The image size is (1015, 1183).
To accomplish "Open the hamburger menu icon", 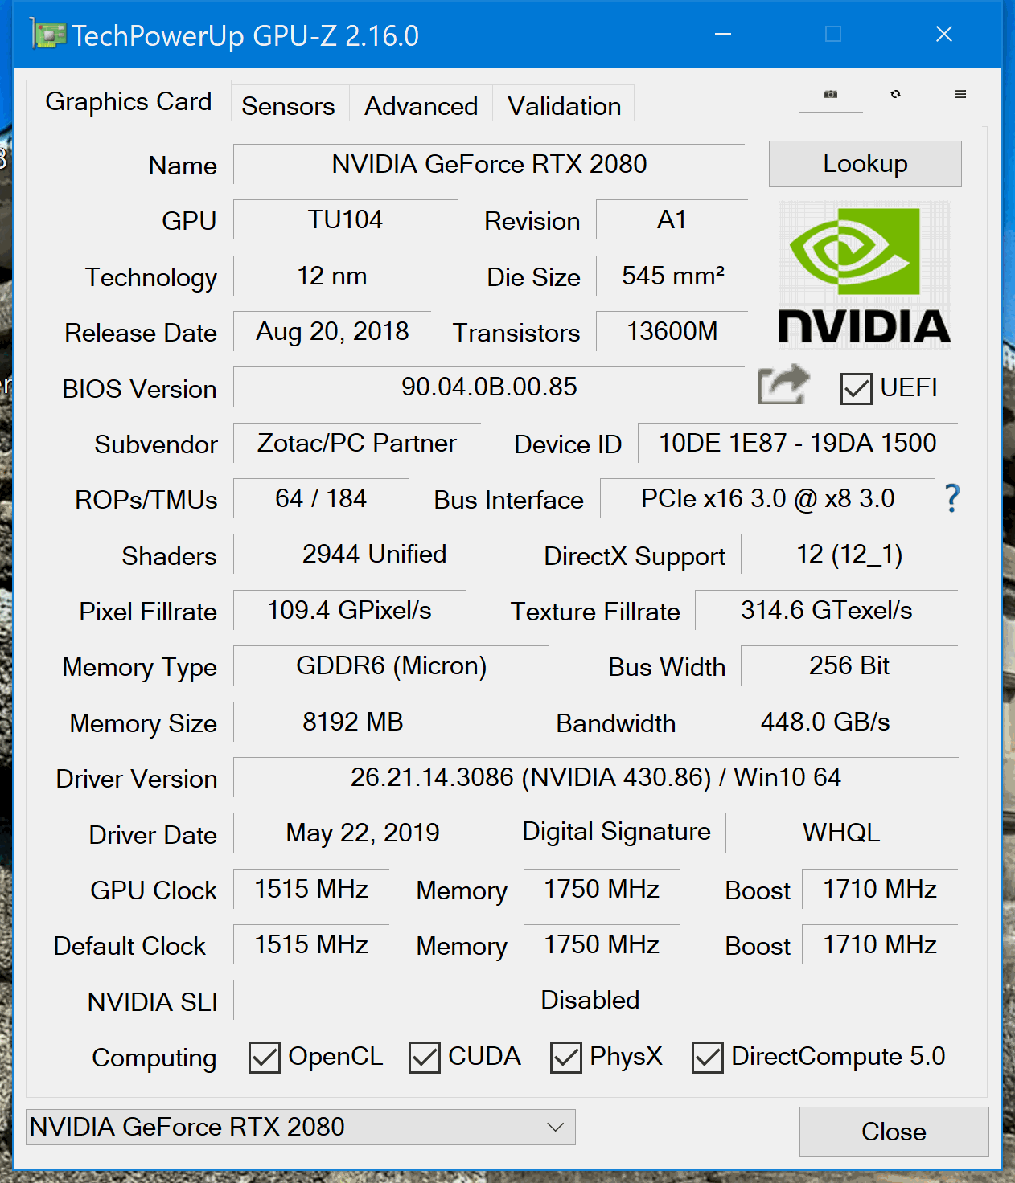I will point(960,95).
